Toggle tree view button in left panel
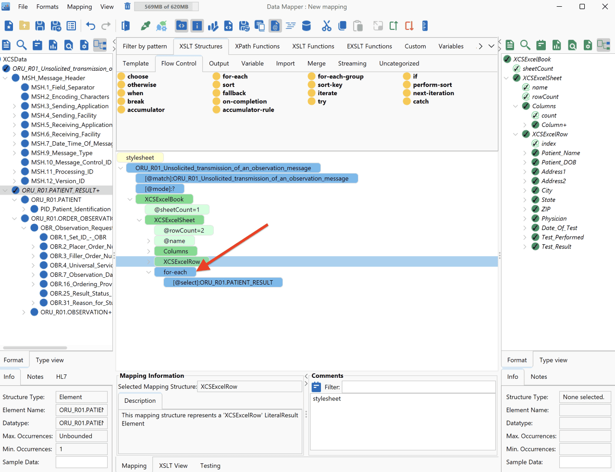The height and width of the screenshot is (472, 615). point(100,45)
